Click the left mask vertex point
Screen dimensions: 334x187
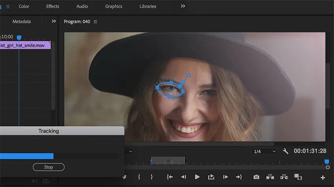pyautogui.click(x=157, y=87)
